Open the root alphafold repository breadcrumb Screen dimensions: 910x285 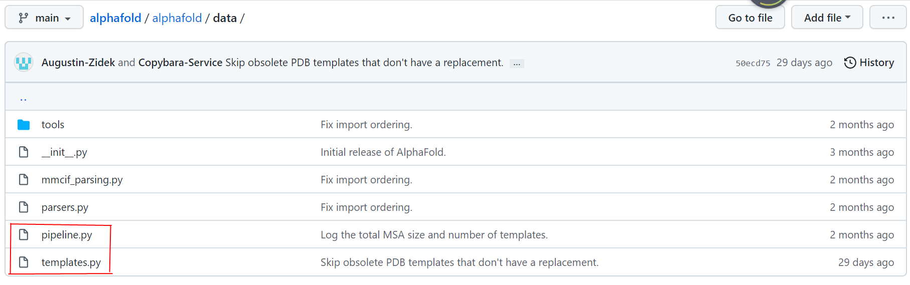point(115,18)
